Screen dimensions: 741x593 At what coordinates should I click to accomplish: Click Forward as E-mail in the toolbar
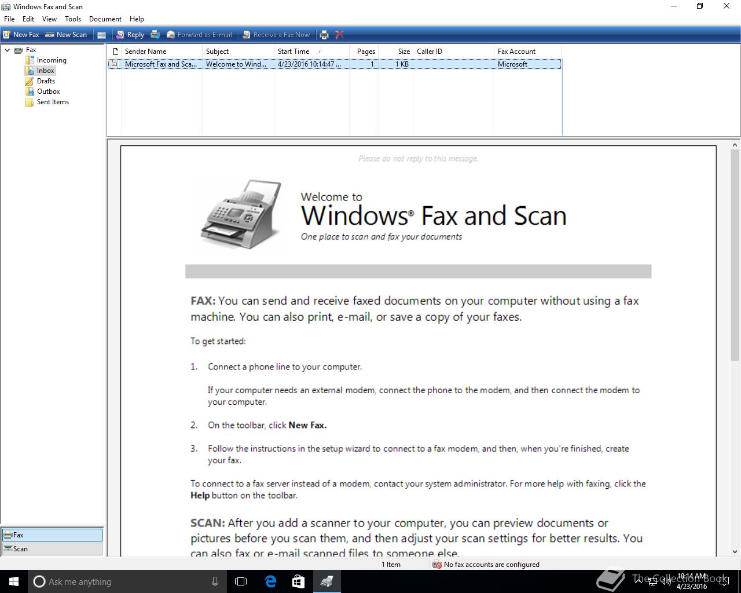point(199,35)
